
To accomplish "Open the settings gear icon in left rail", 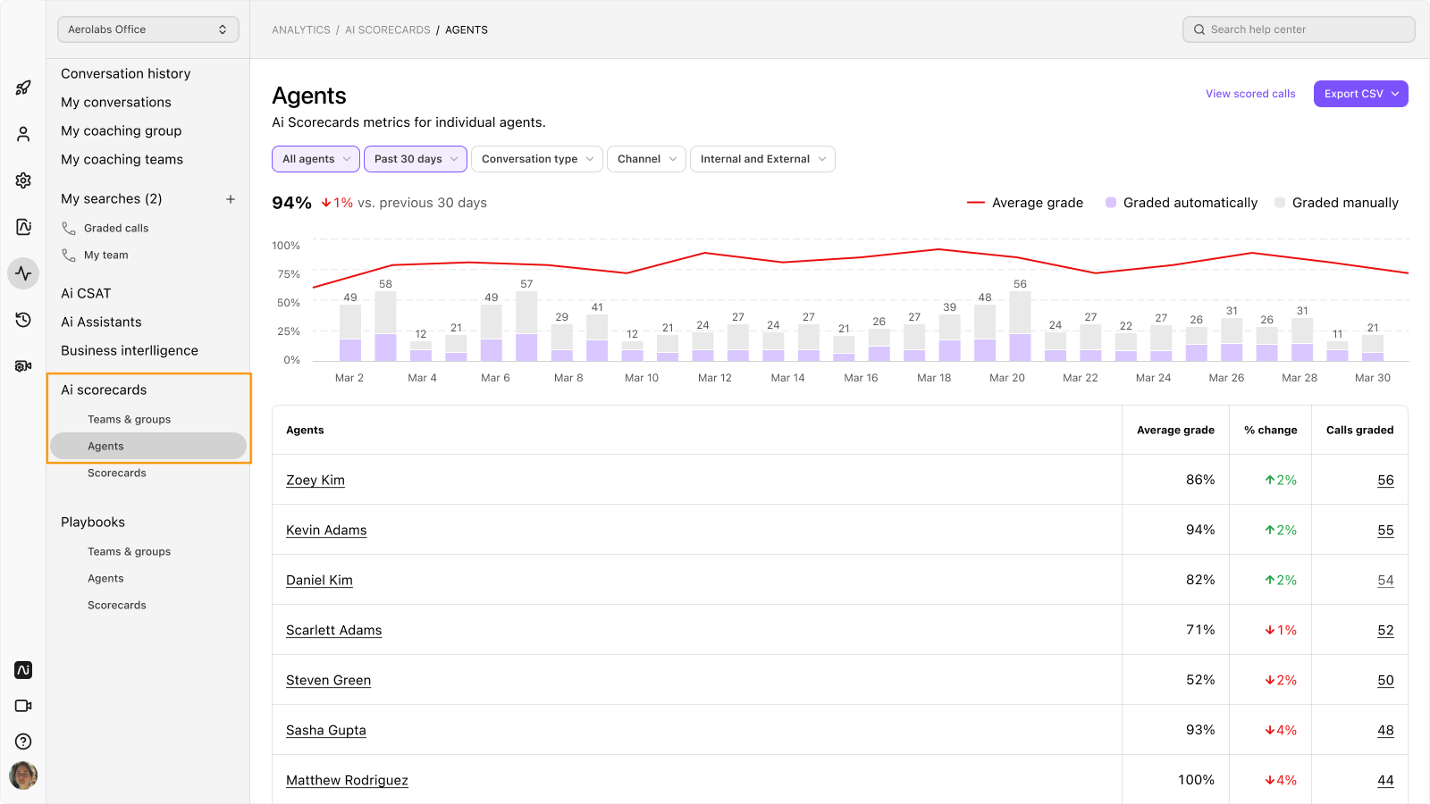I will (23, 180).
